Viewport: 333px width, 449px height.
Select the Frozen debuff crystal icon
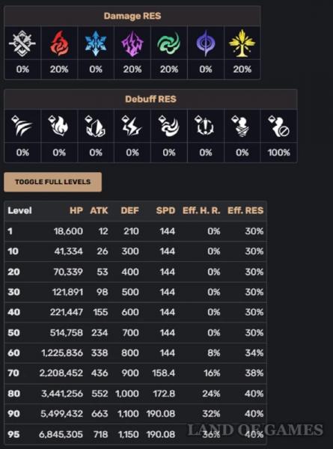[x=96, y=126]
